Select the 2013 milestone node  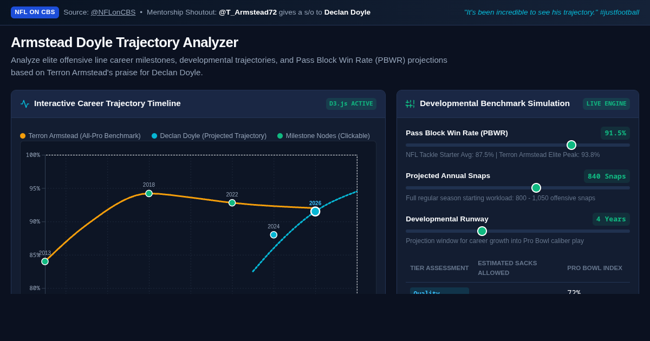(x=45, y=261)
